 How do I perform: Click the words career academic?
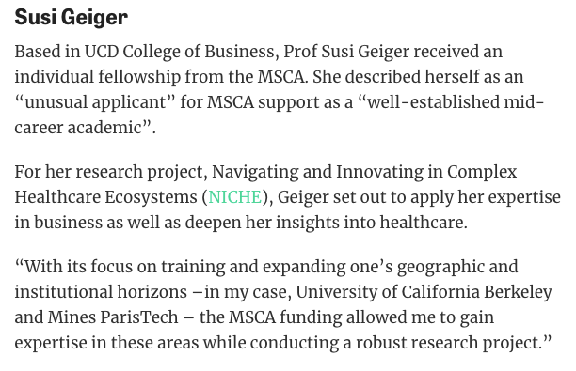click(x=78, y=128)
